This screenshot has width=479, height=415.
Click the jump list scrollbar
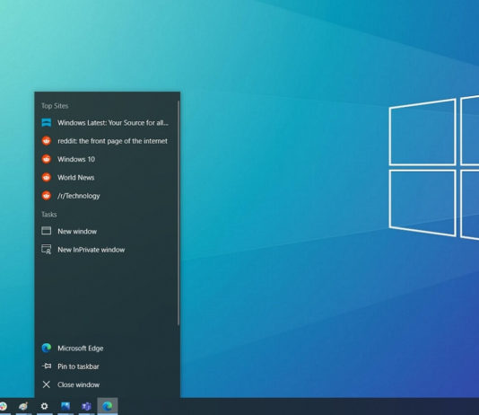click(x=179, y=213)
